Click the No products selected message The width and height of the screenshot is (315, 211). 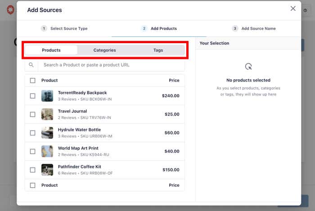pos(248,80)
